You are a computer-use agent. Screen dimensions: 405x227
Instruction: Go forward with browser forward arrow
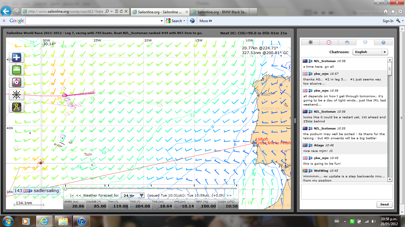(16, 11)
